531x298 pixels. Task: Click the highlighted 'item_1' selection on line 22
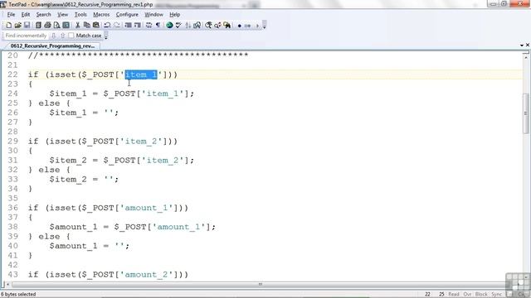[x=141, y=74]
